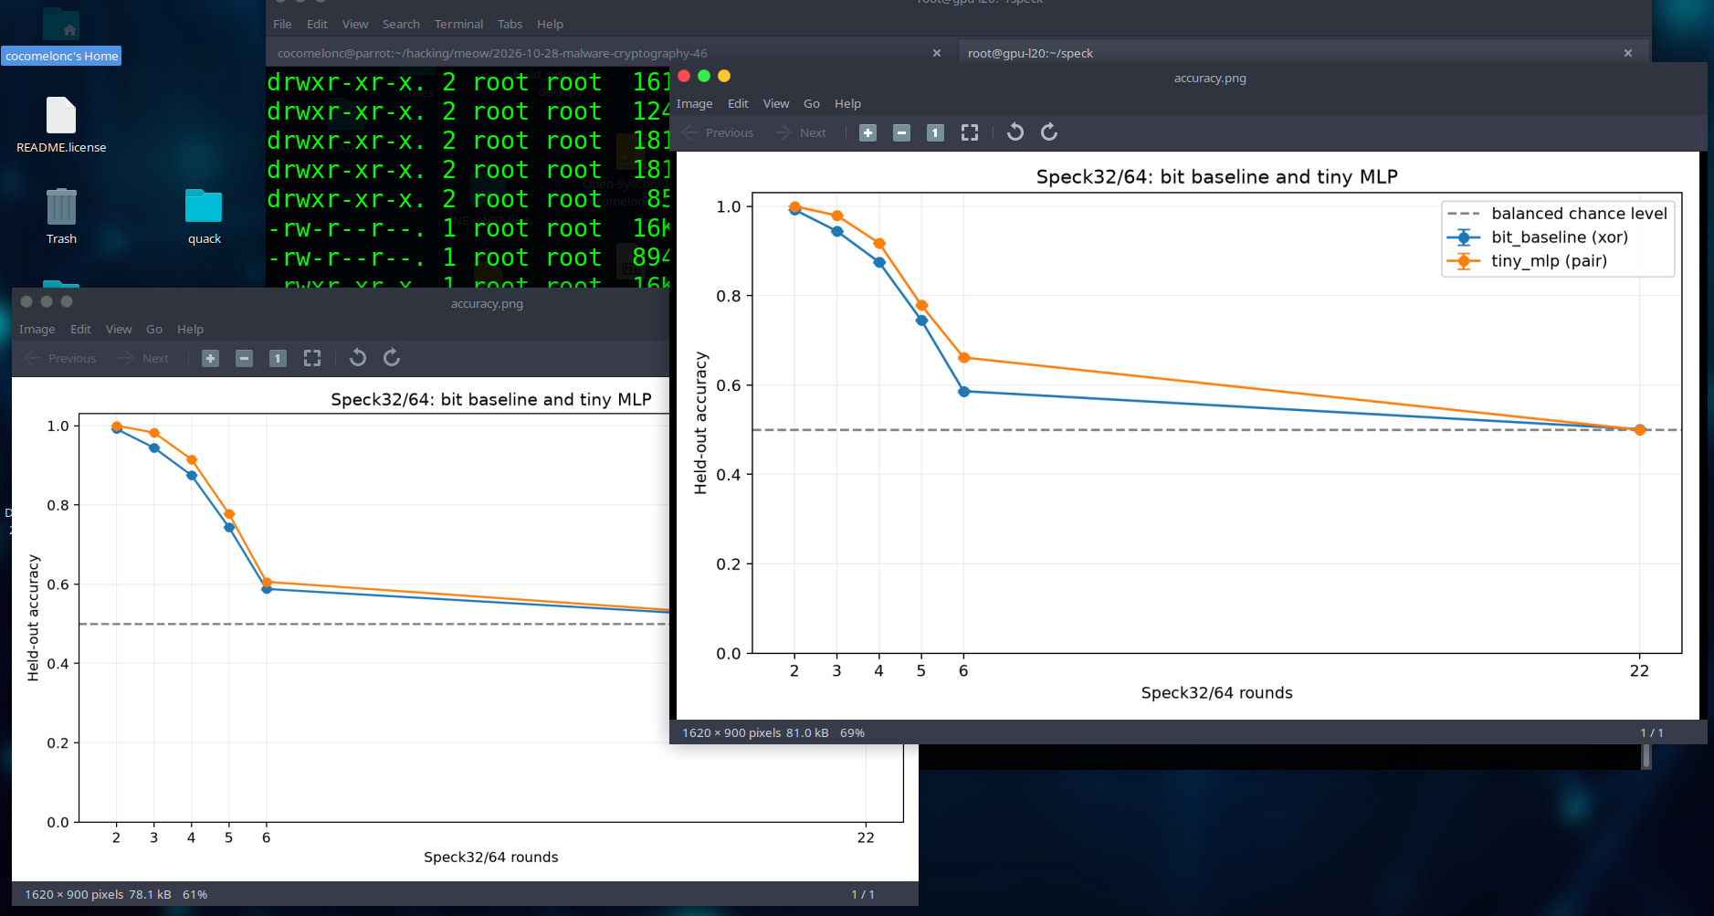
Task: Click Previous in the back viewer toolbar
Action: pyautogui.click(x=60, y=359)
